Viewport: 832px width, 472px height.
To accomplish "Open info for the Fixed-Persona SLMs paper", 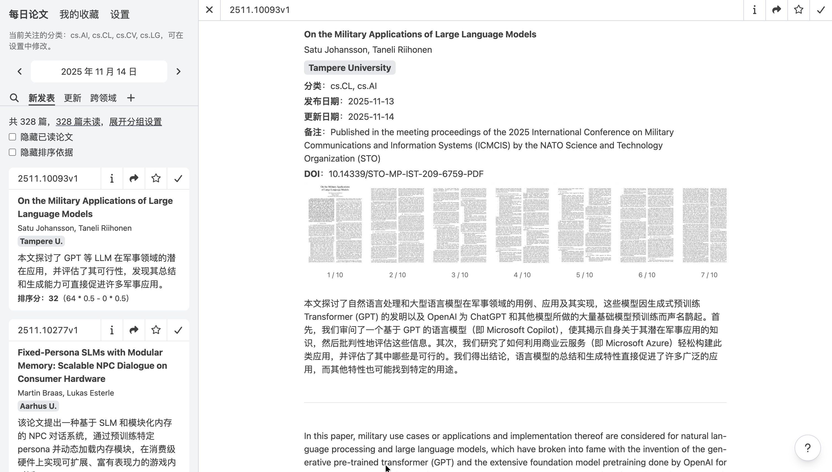I will click(x=112, y=330).
